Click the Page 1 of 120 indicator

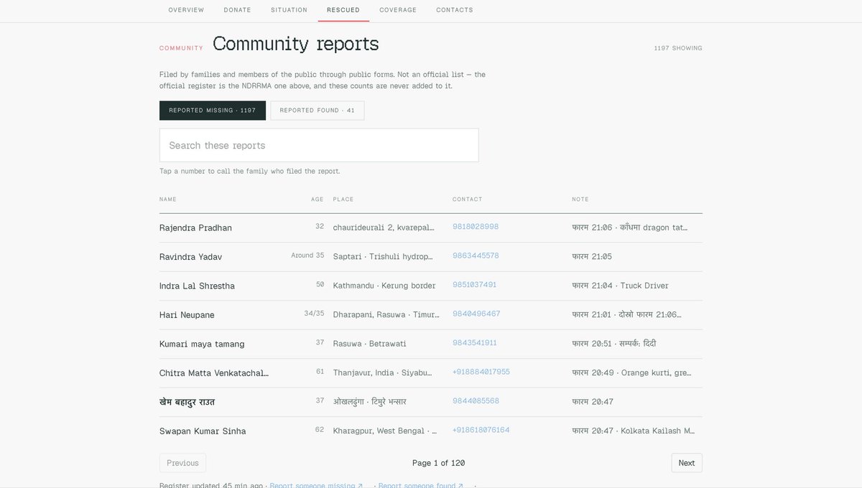[x=438, y=463]
